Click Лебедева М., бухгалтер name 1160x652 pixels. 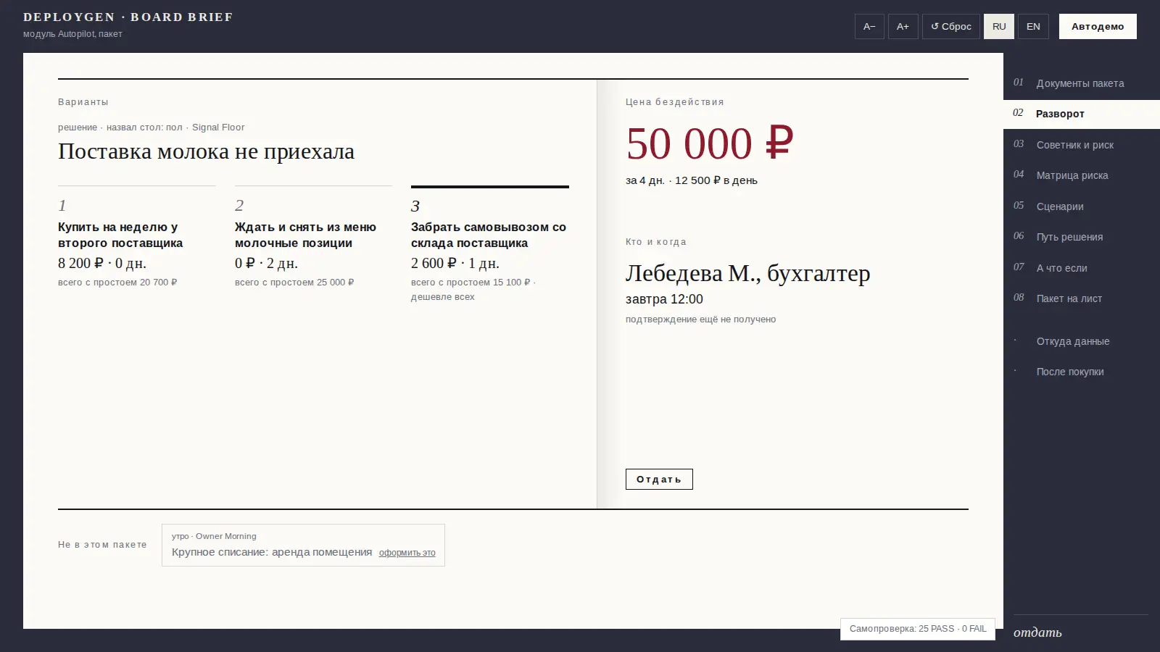click(747, 273)
